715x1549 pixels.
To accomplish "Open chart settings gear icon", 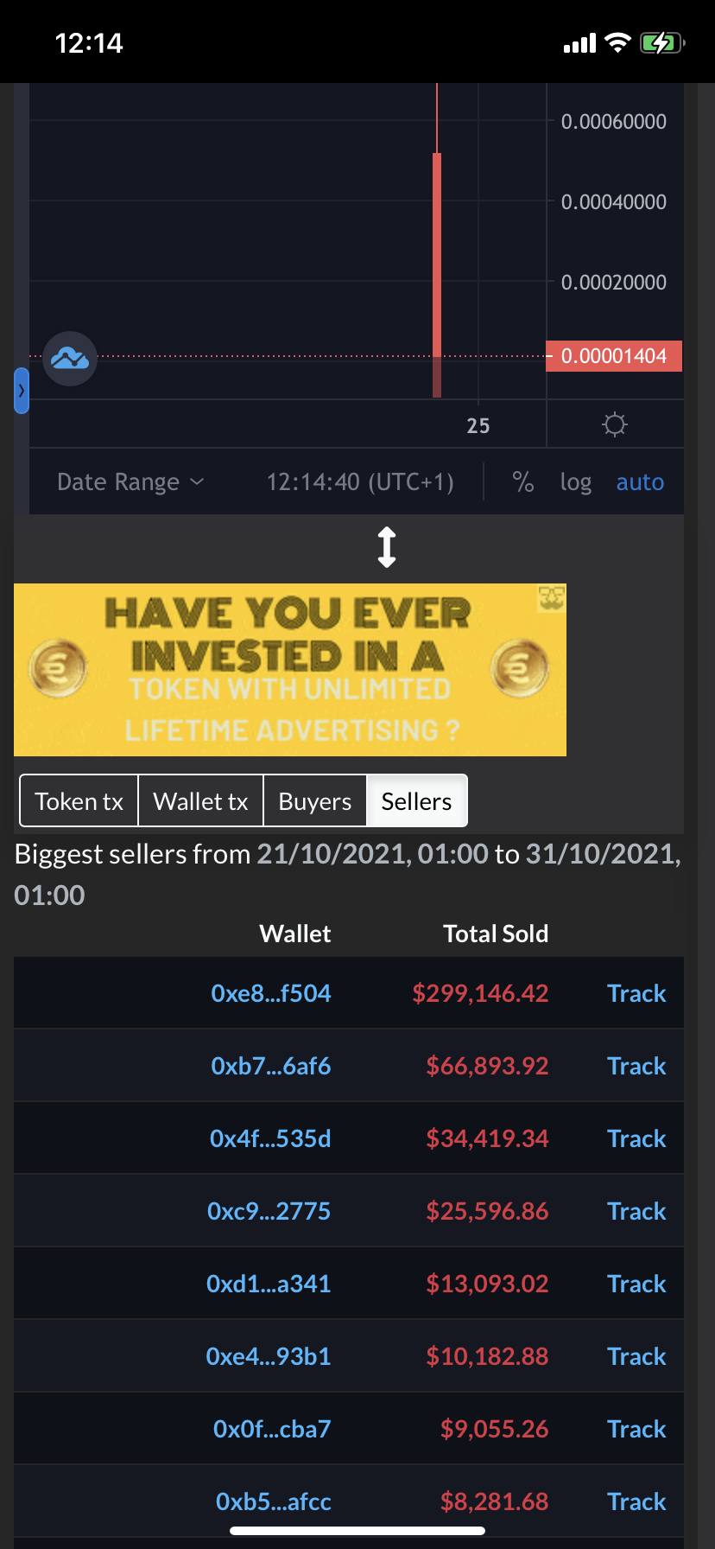I will coord(615,424).
